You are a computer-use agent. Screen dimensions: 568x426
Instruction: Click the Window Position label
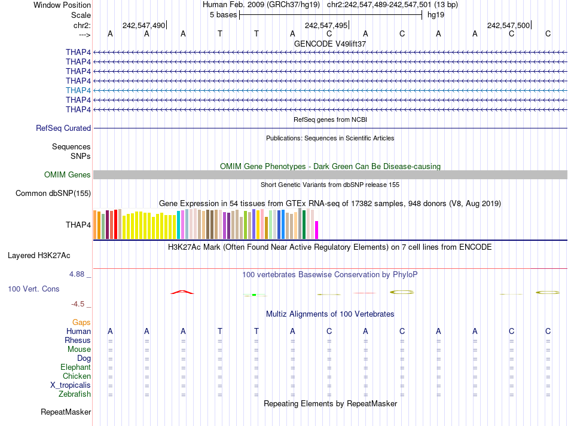(x=62, y=5)
